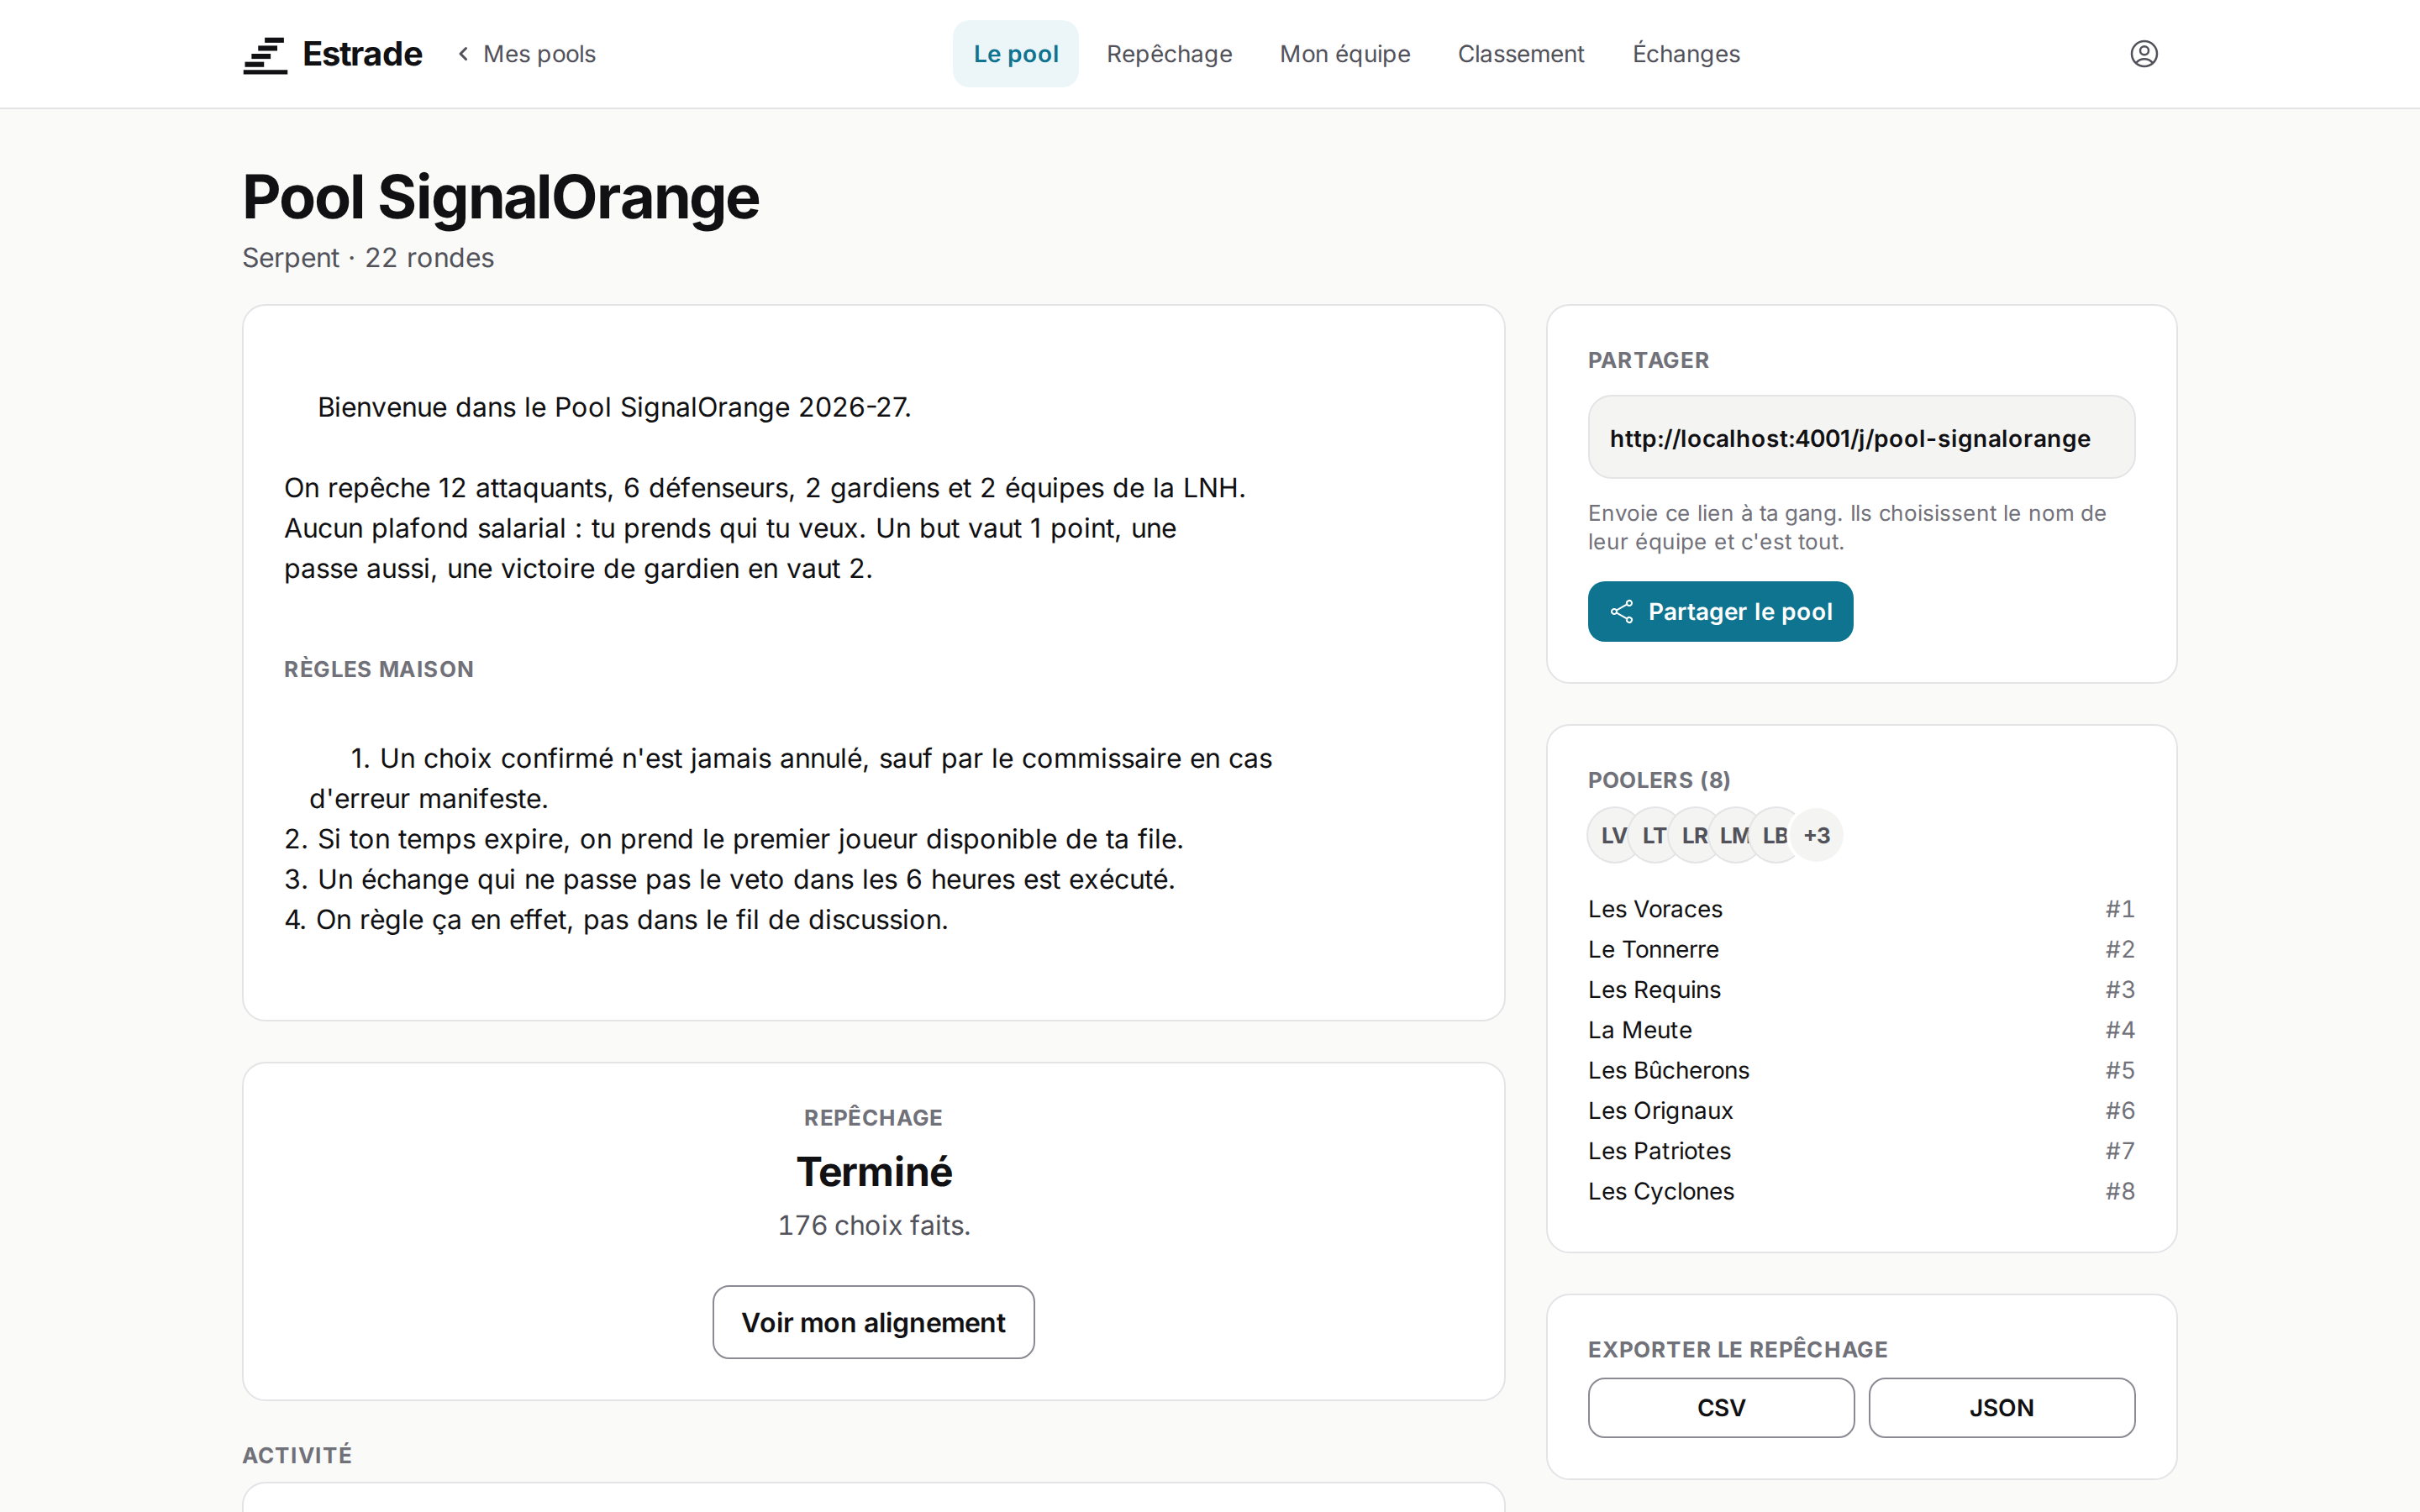Click the Voir mon alignement button
This screenshot has height=1512, width=2420.
coord(873,1322)
